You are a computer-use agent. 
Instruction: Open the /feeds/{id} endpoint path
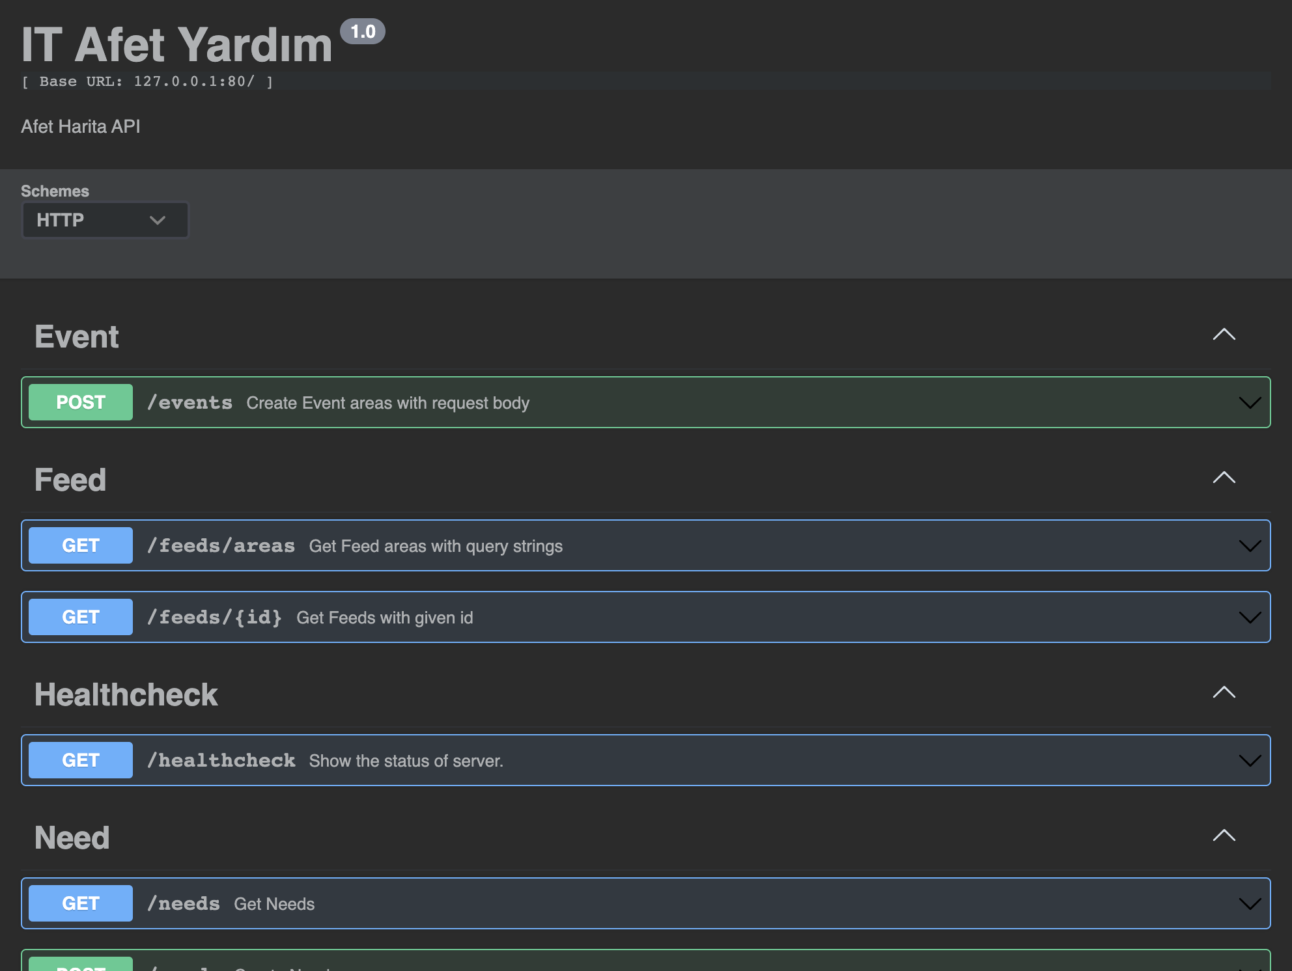pyautogui.click(x=215, y=618)
